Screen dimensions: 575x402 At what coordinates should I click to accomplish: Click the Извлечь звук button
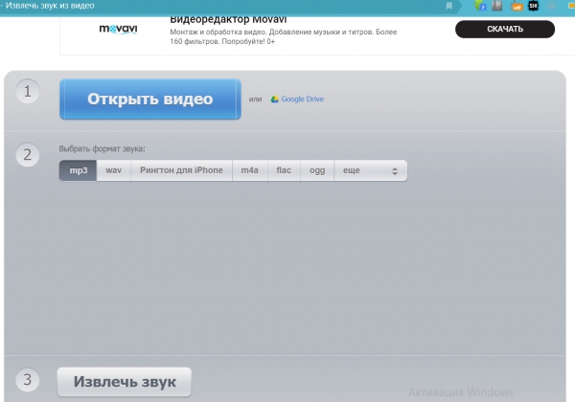click(125, 382)
